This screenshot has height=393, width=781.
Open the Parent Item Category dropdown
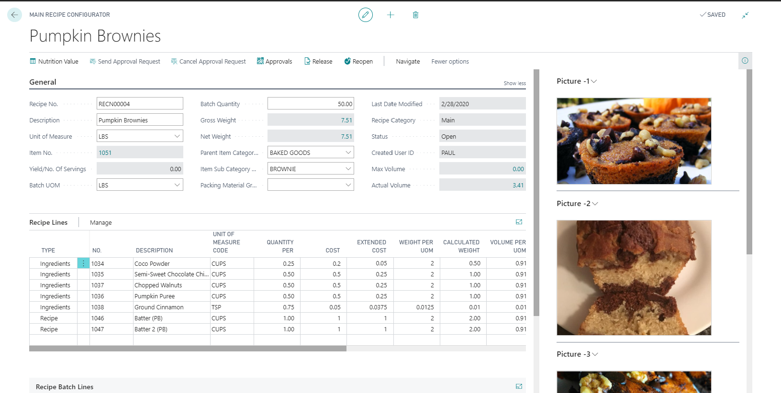coord(348,153)
